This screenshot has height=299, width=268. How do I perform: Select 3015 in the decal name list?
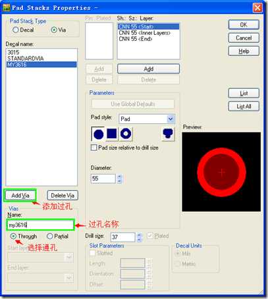[41, 52]
